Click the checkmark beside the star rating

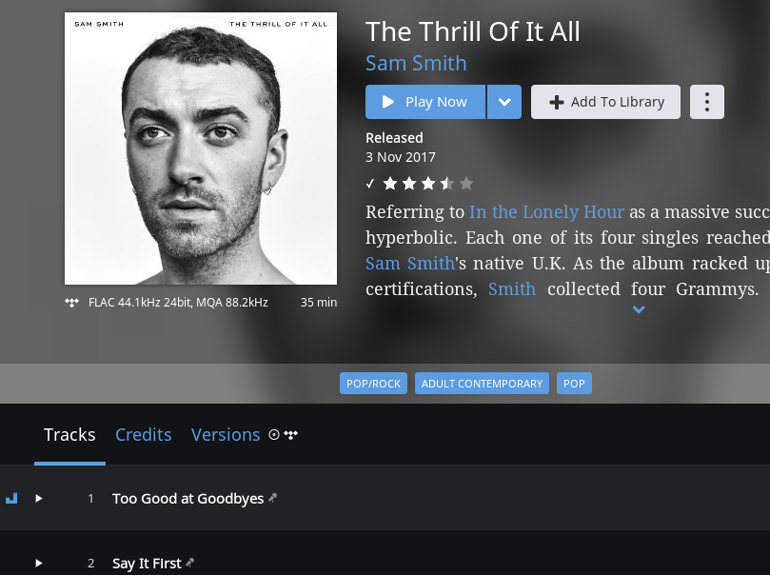tap(370, 184)
